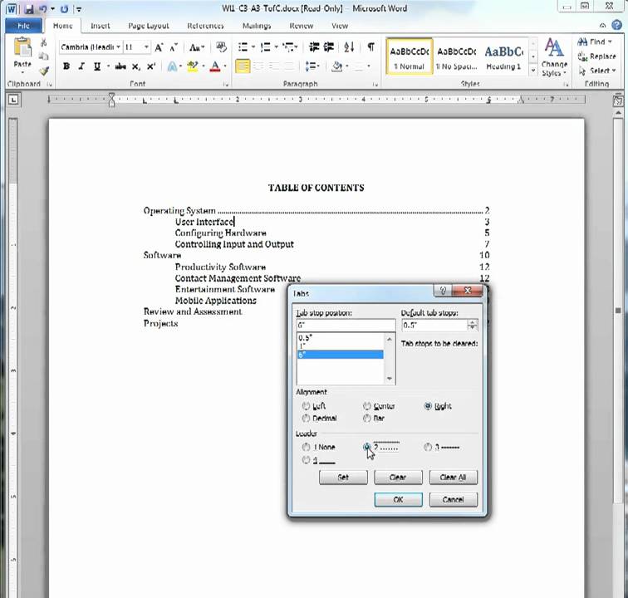Click the Set button in Tabs dialog
Image resolution: width=628 pixels, height=598 pixels.
[343, 478]
